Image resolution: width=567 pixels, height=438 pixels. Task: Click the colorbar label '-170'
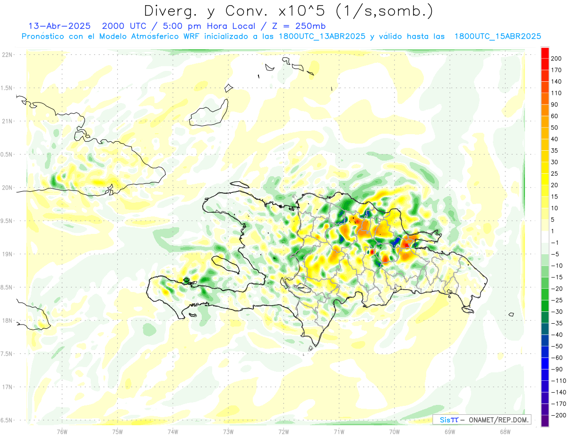pyautogui.click(x=559, y=404)
